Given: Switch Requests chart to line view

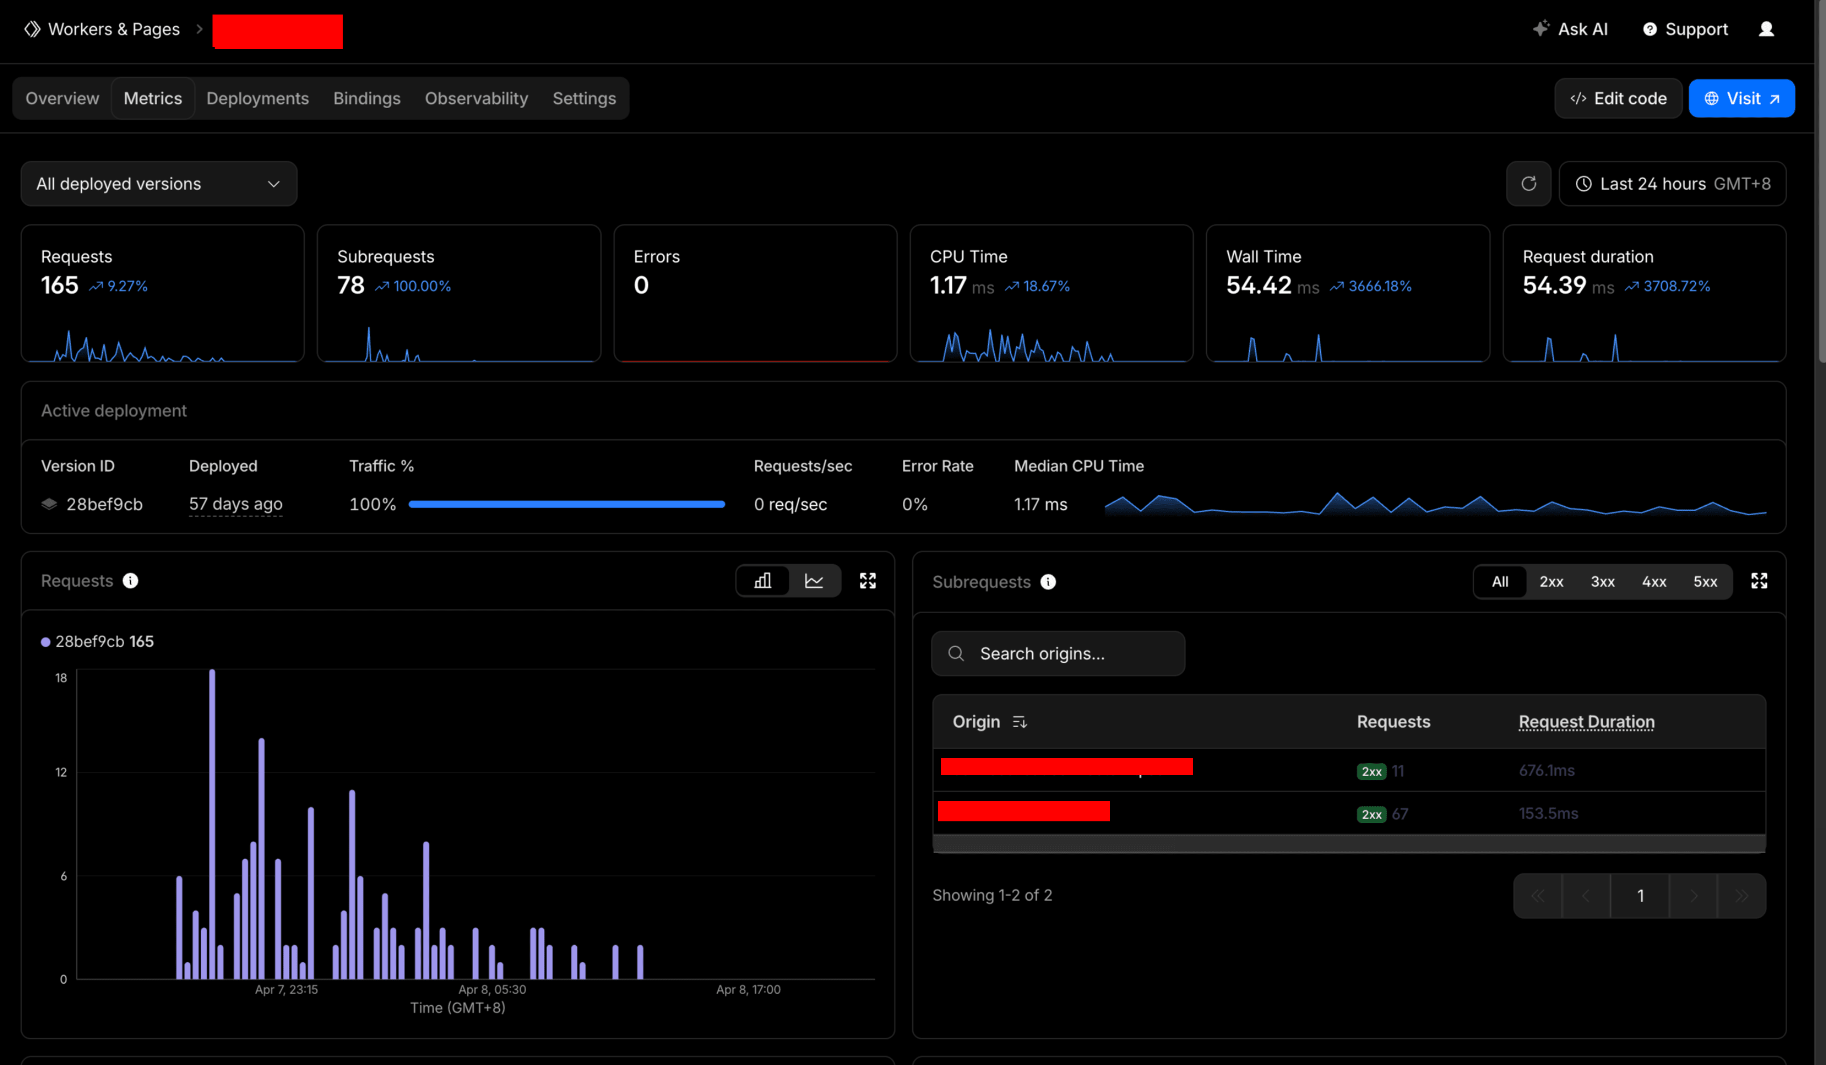Looking at the screenshot, I should click(x=813, y=580).
